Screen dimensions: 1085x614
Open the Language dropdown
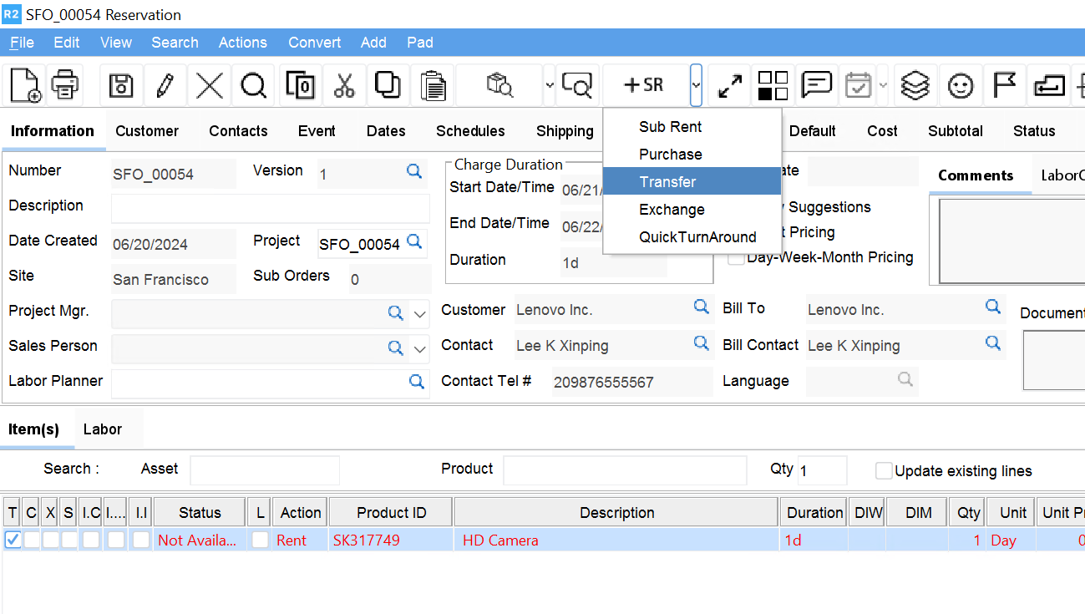point(905,380)
